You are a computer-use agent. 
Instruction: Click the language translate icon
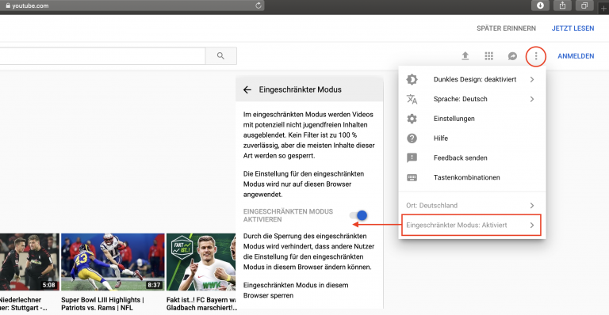coord(412,99)
